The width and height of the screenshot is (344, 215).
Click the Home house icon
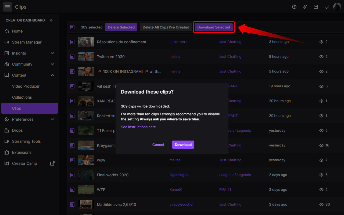pyautogui.click(x=7, y=31)
